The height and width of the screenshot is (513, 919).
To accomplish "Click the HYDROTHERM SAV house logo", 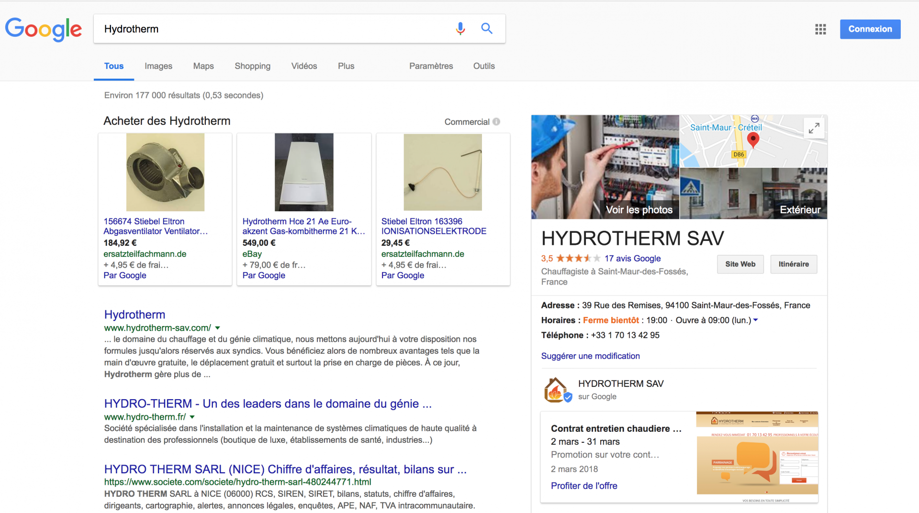I will (556, 390).
